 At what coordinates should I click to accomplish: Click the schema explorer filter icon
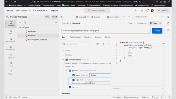click(97, 44)
